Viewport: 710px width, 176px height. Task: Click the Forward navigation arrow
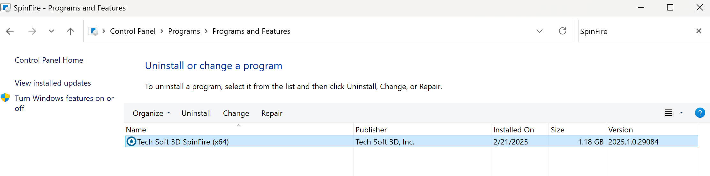pyautogui.click(x=32, y=31)
